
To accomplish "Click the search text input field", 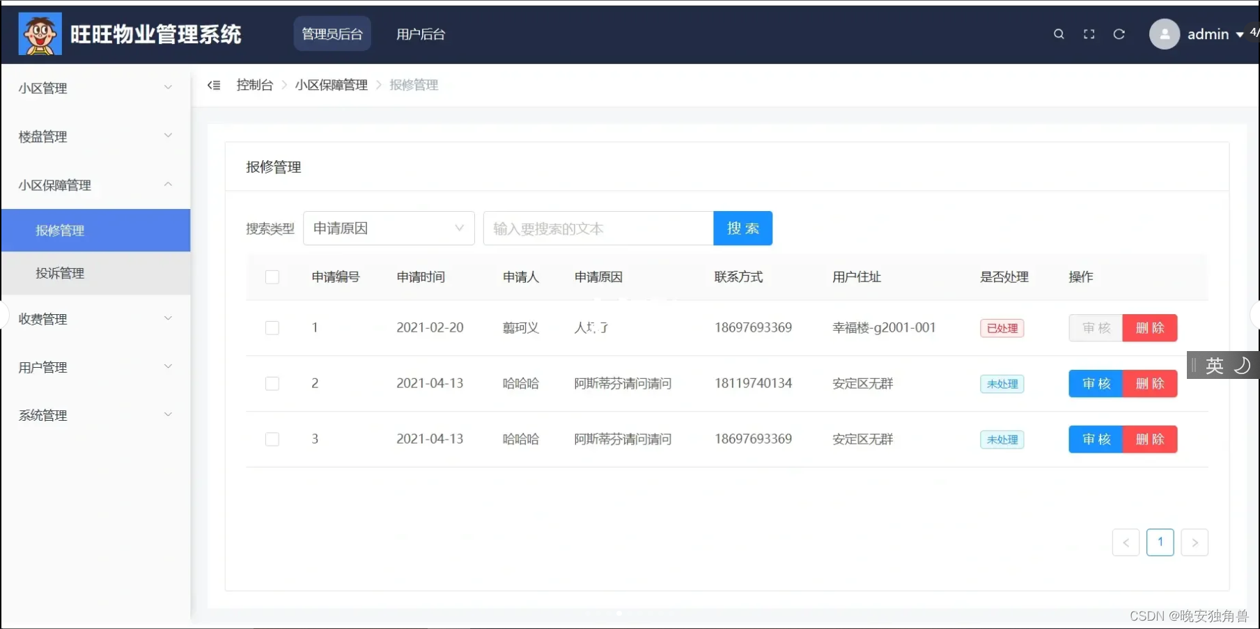I will click(x=598, y=228).
